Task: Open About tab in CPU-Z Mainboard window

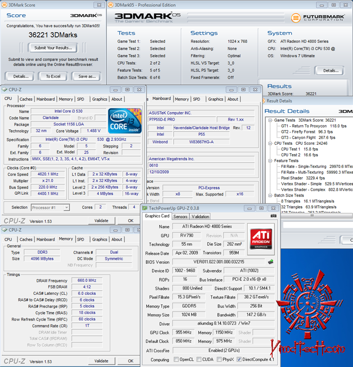Action: click(233, 99)
